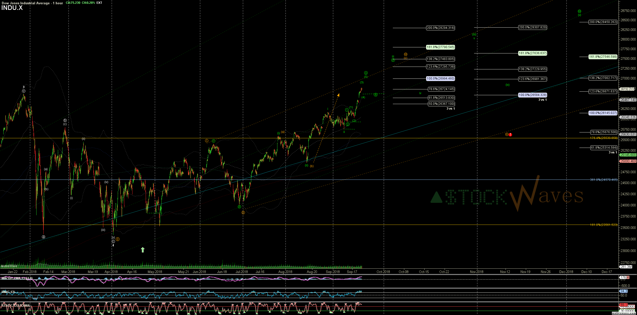Select the white wave 3 label at January high

24,87
